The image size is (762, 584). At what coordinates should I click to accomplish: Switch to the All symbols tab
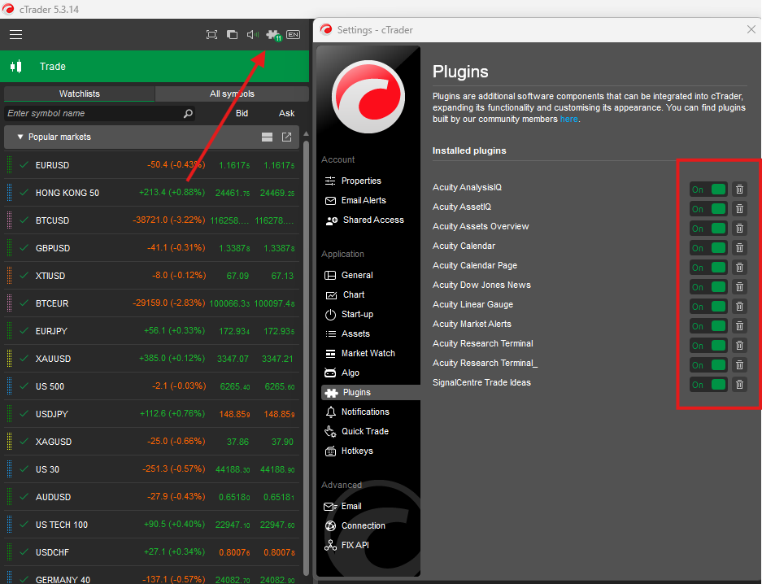(232, 94)
